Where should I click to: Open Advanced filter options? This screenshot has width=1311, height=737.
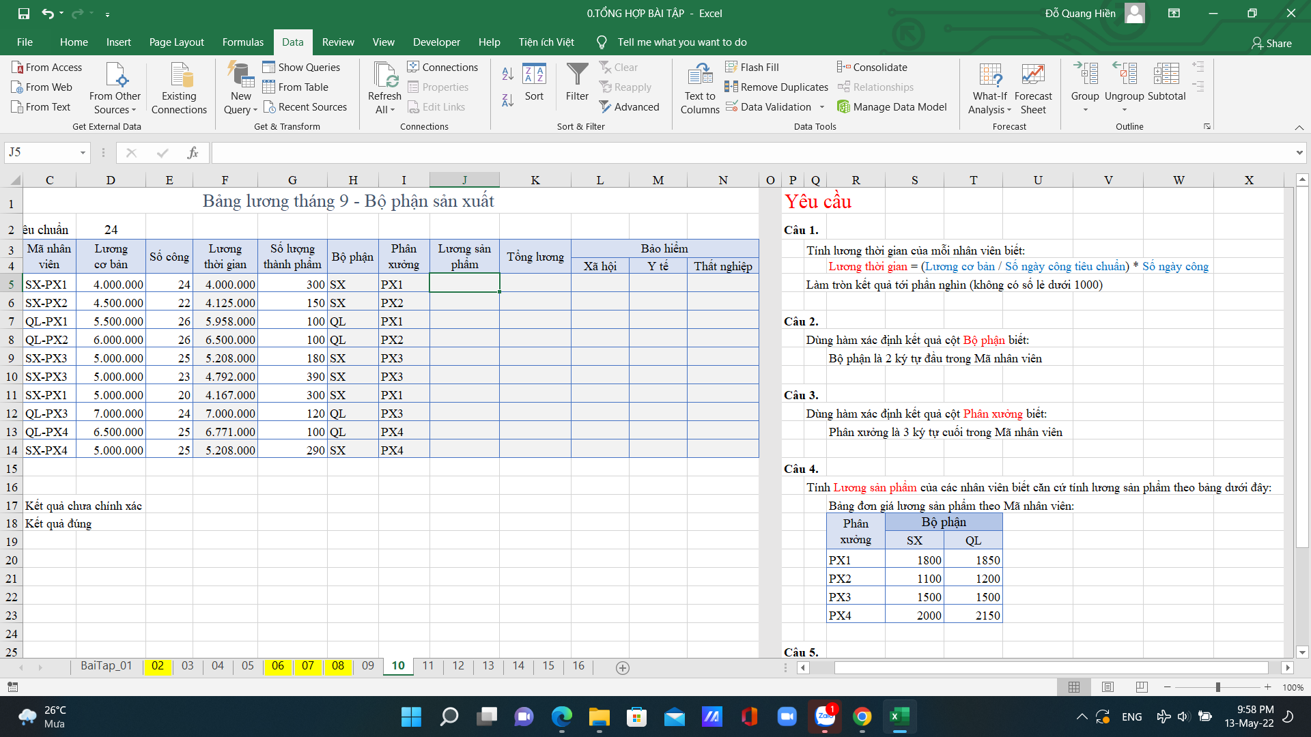[629, 106]
